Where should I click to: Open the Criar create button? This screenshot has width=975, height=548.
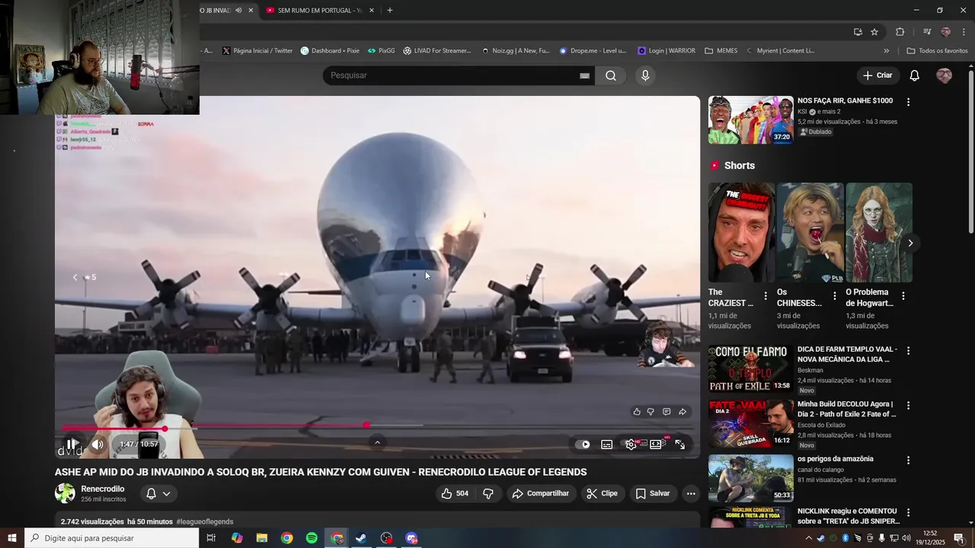click(877, 75)
